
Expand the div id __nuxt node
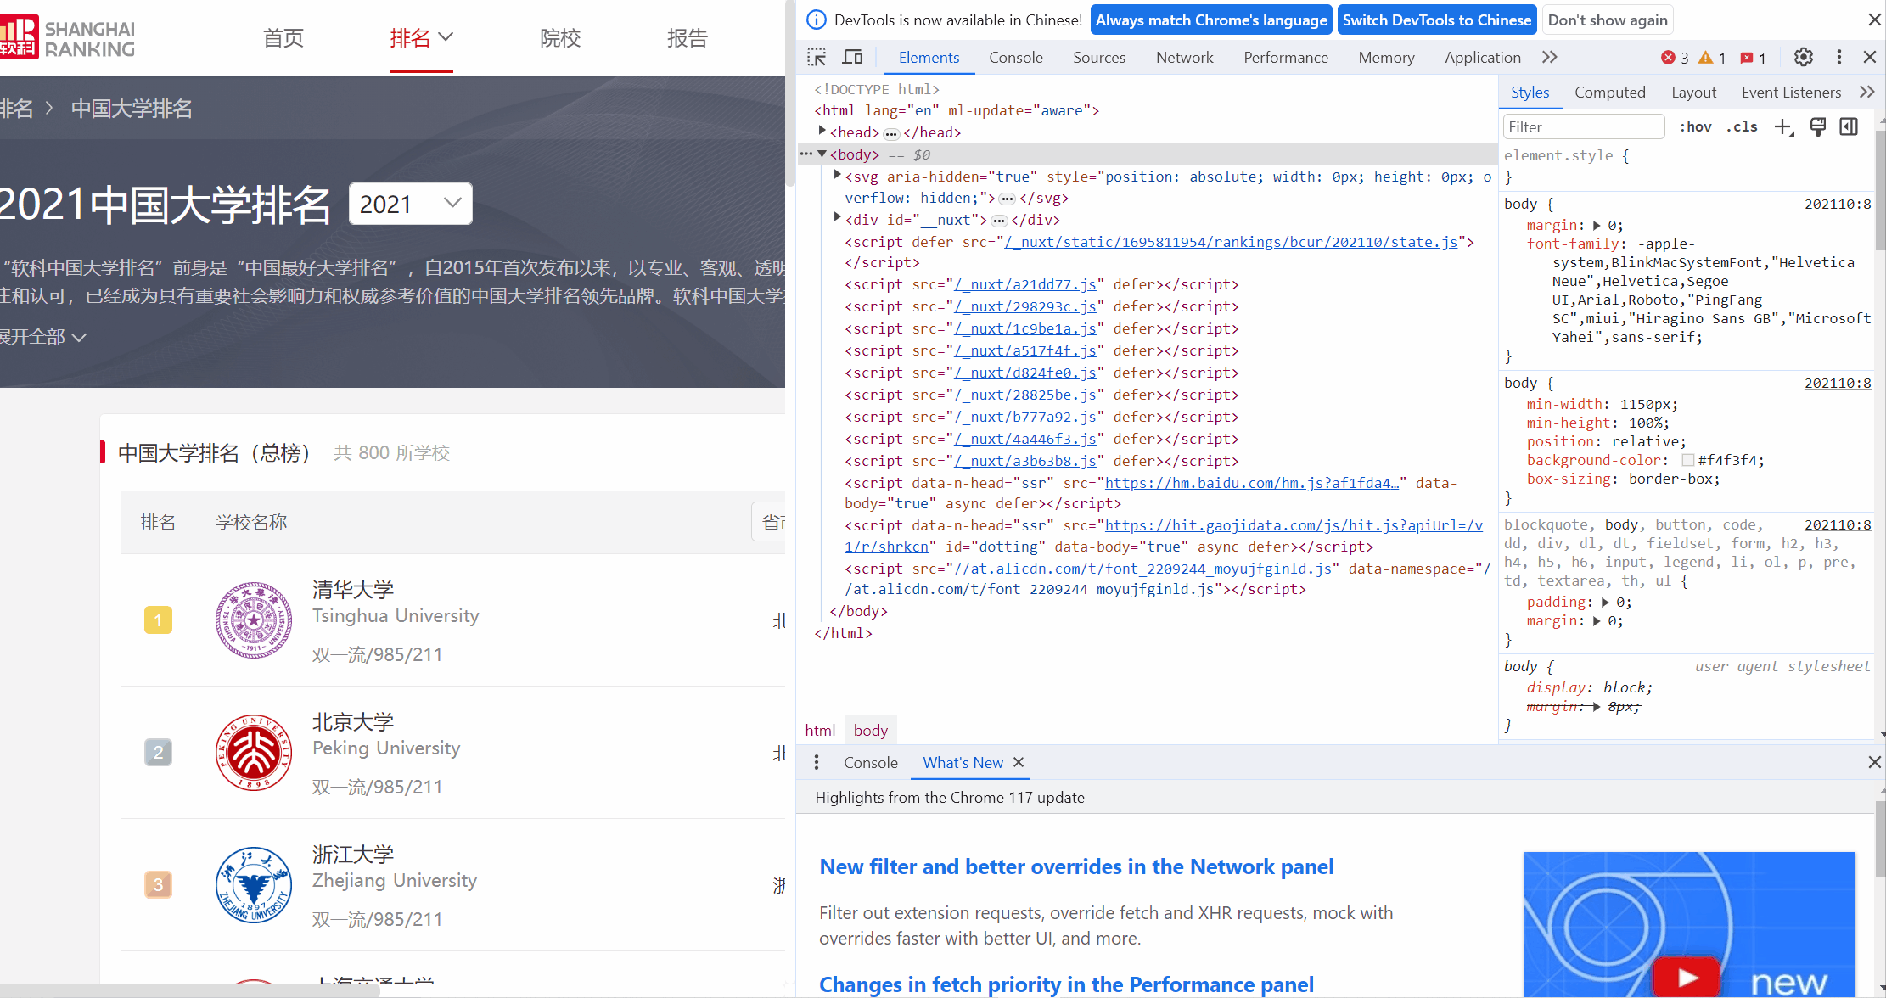pyautogui.click(x=837, y=219)
